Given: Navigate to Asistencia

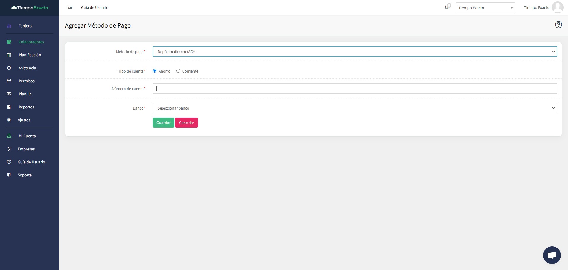Looking at the screenshot, I should point(27,68).
